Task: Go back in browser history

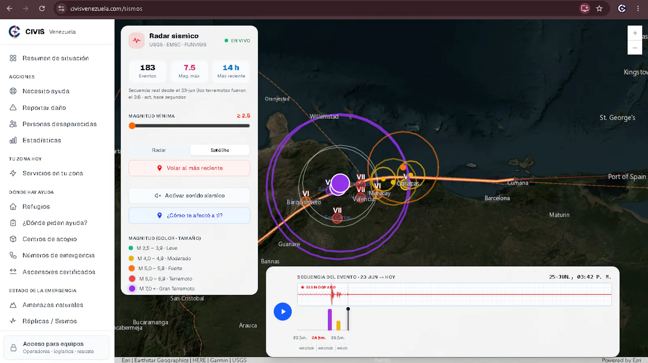Action: coord(10,9)
